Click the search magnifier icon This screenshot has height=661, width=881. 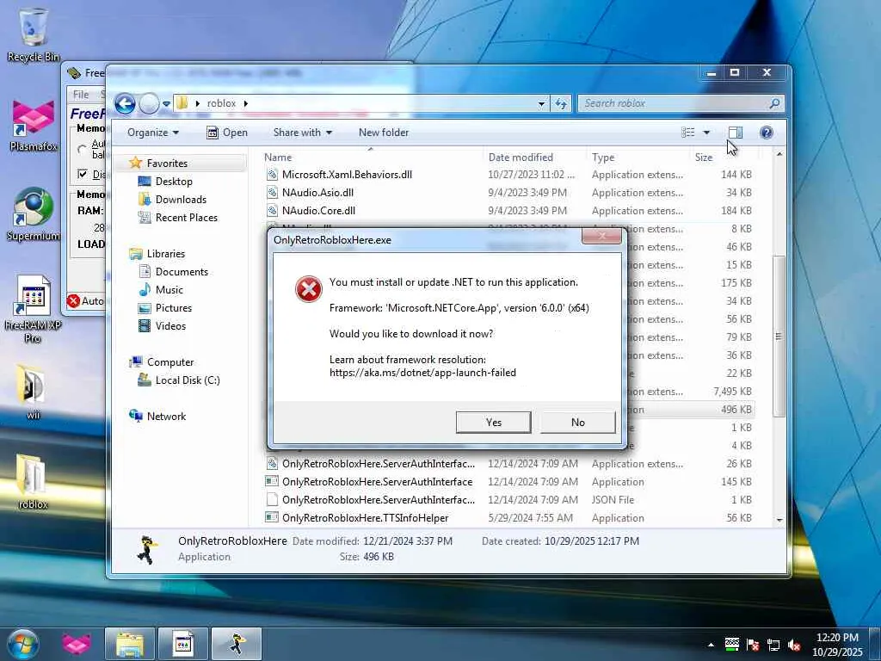(774, 103)
